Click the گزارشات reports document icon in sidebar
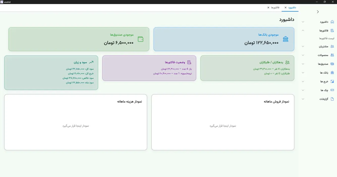Screen dimensions: 337x177 pos(332,99)
